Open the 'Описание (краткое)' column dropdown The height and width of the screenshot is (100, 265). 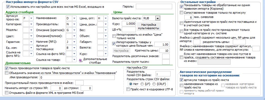tap(74, 30)
